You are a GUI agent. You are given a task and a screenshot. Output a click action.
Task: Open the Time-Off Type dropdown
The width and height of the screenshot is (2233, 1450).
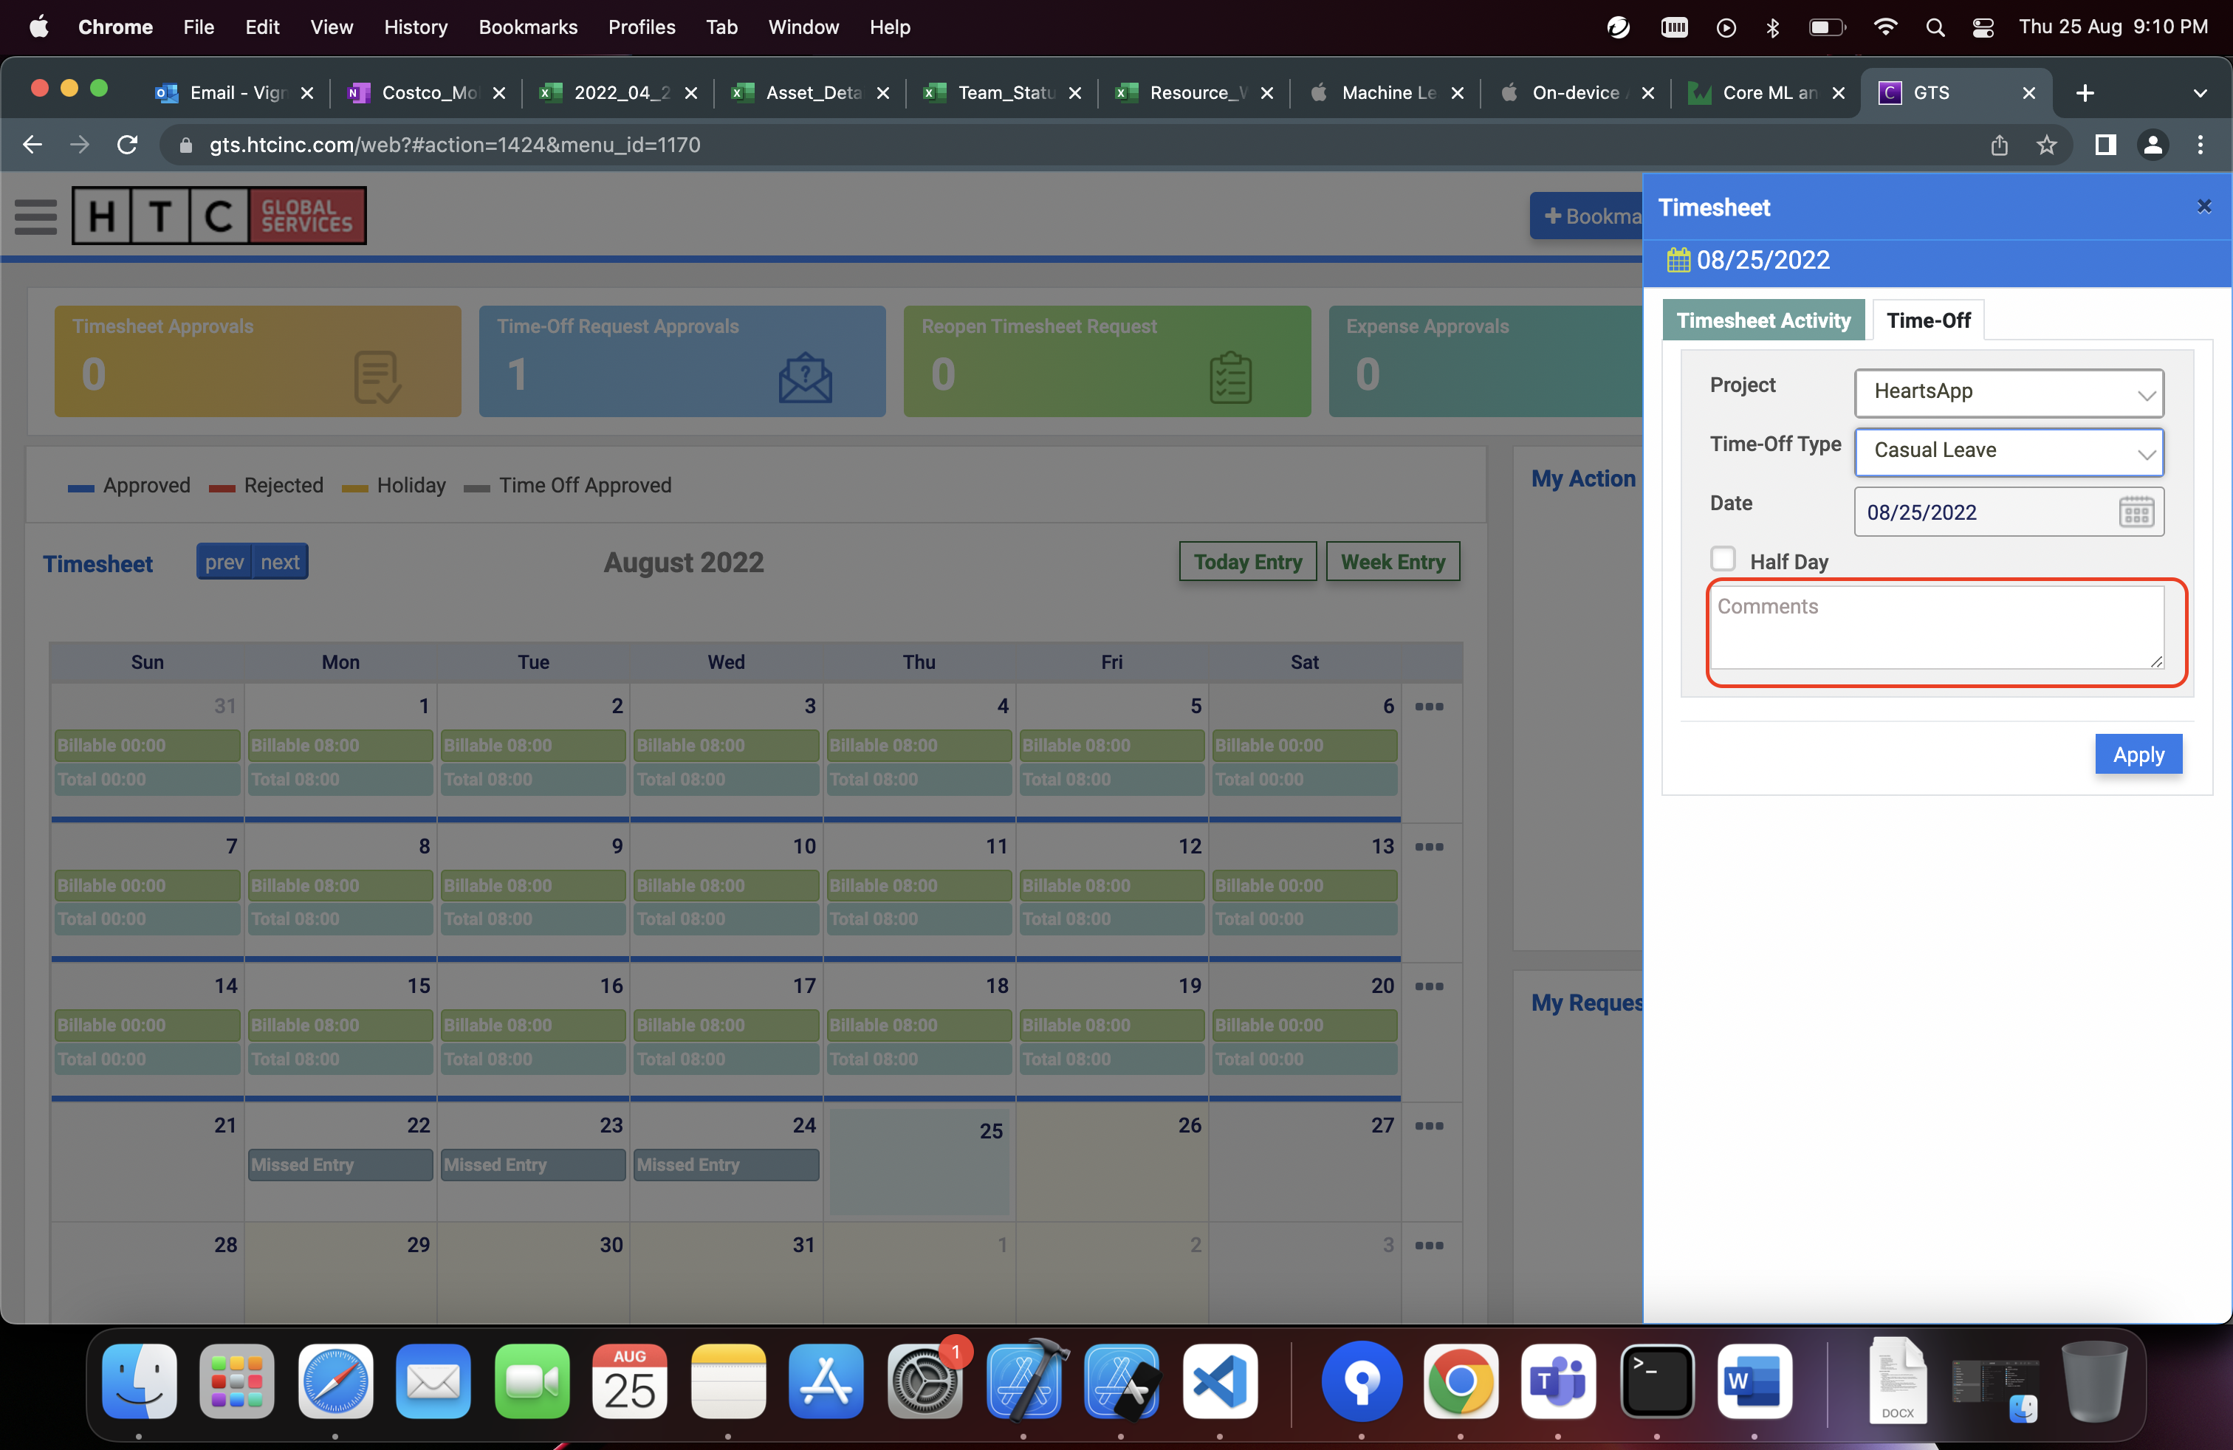pos(2008,451)
